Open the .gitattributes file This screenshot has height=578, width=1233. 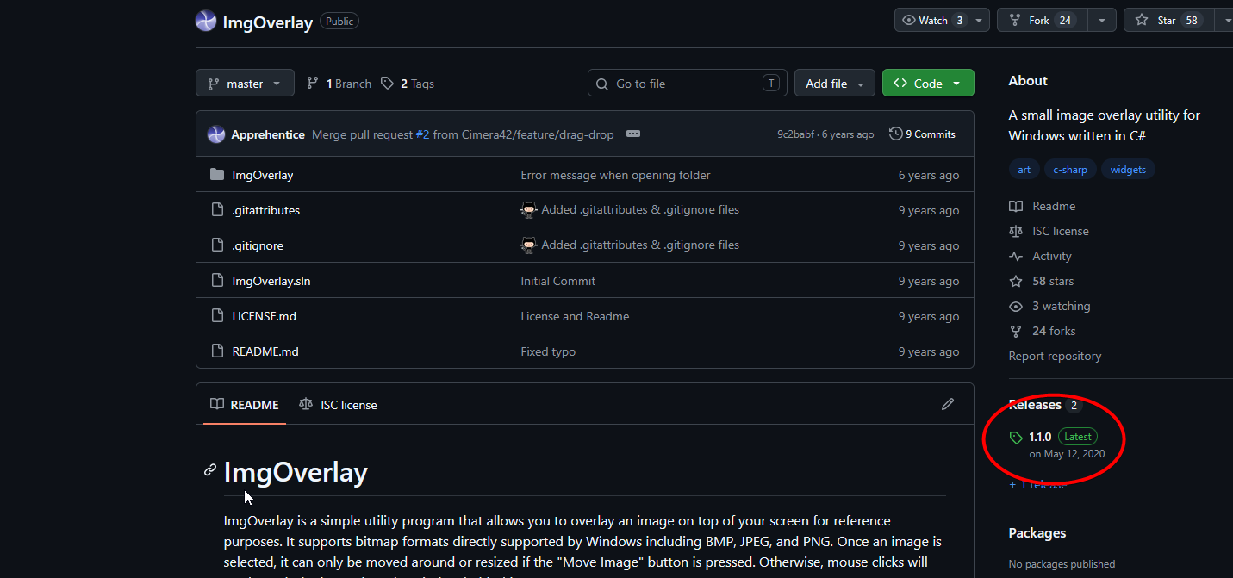tap(266, 210)
